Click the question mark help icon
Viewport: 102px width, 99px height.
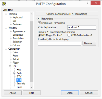point(87,3)
